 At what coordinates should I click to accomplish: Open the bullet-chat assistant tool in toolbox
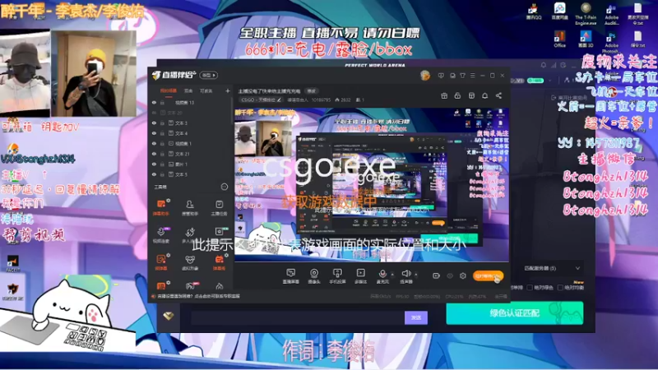pyautogui.click(x=160, y=207)
